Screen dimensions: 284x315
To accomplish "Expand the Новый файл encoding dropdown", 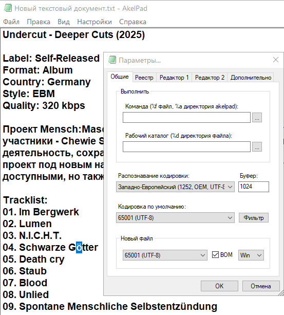I will click(x=165, y=255).
